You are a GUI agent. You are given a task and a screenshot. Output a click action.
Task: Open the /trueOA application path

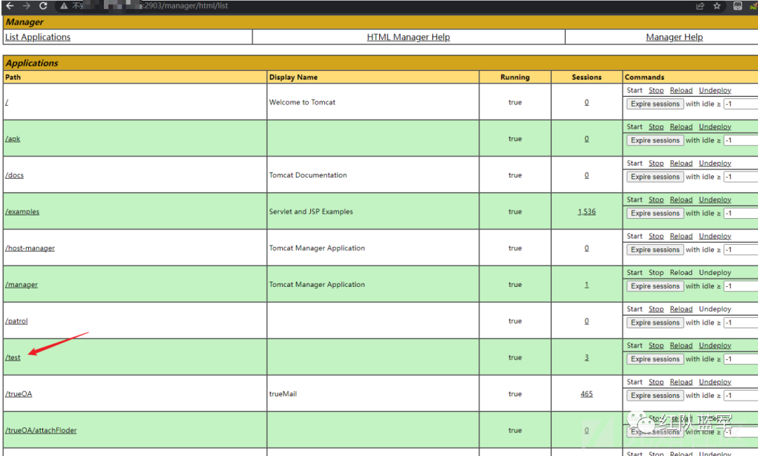tap(19, 394)
